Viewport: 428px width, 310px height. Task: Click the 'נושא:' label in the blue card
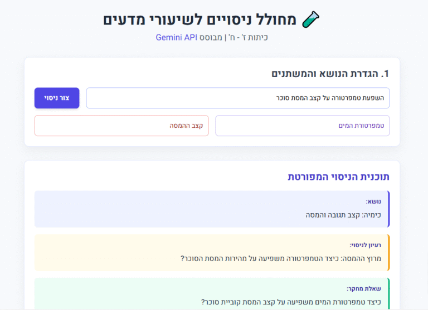[x=373, y=202]
